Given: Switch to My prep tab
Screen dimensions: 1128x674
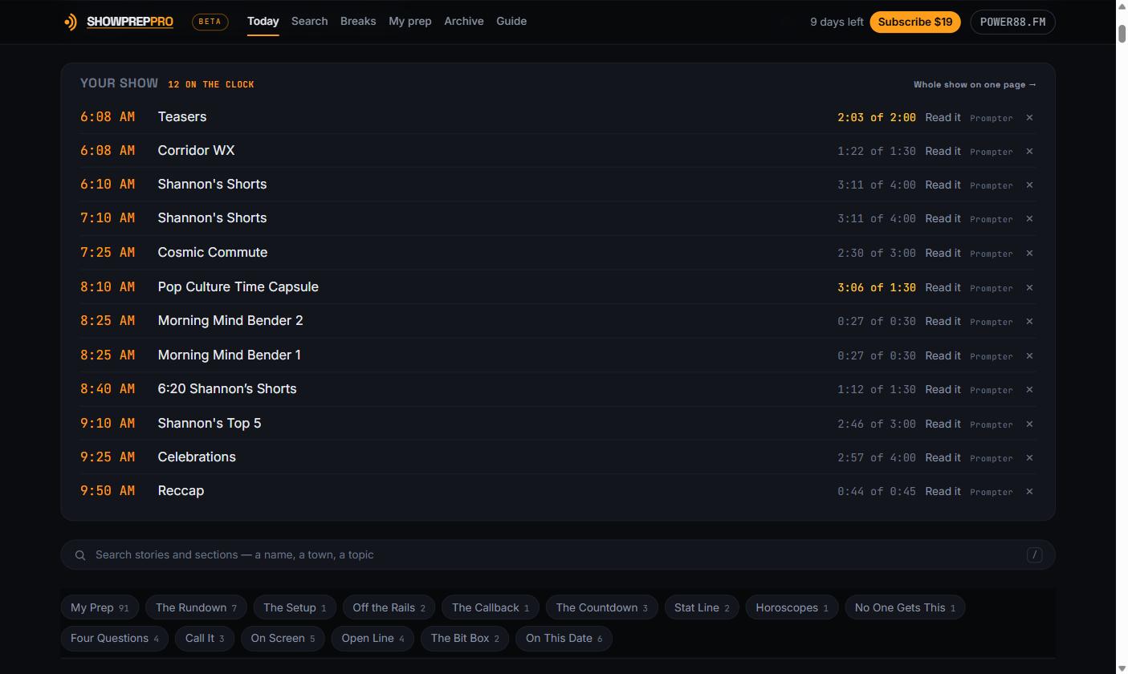Looking at the screenshot, I should coord(409,22).
